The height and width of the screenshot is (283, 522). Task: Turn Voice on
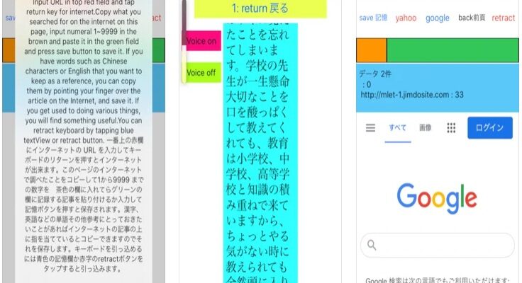(201, 42)
